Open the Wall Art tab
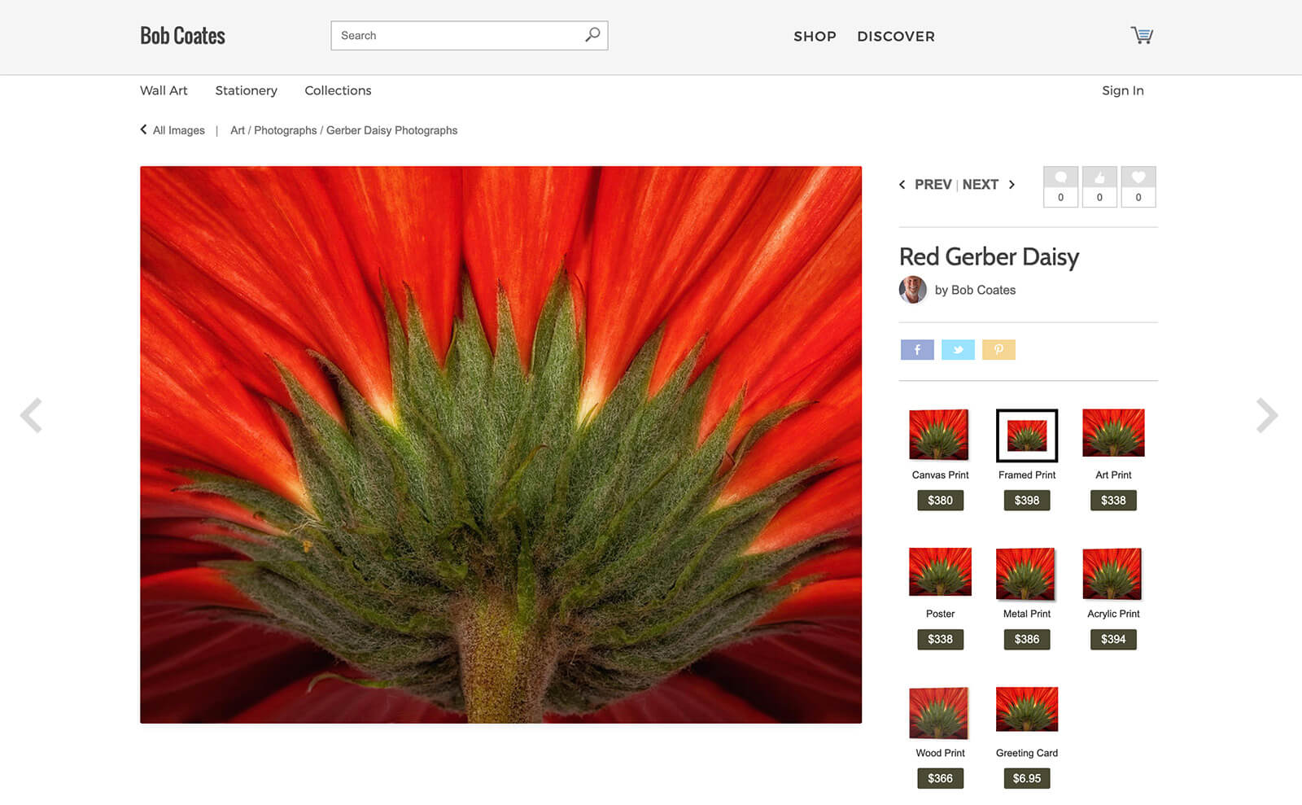 tap(164, 90)
